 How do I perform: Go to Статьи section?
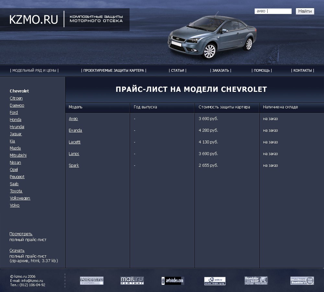(178, 70)
